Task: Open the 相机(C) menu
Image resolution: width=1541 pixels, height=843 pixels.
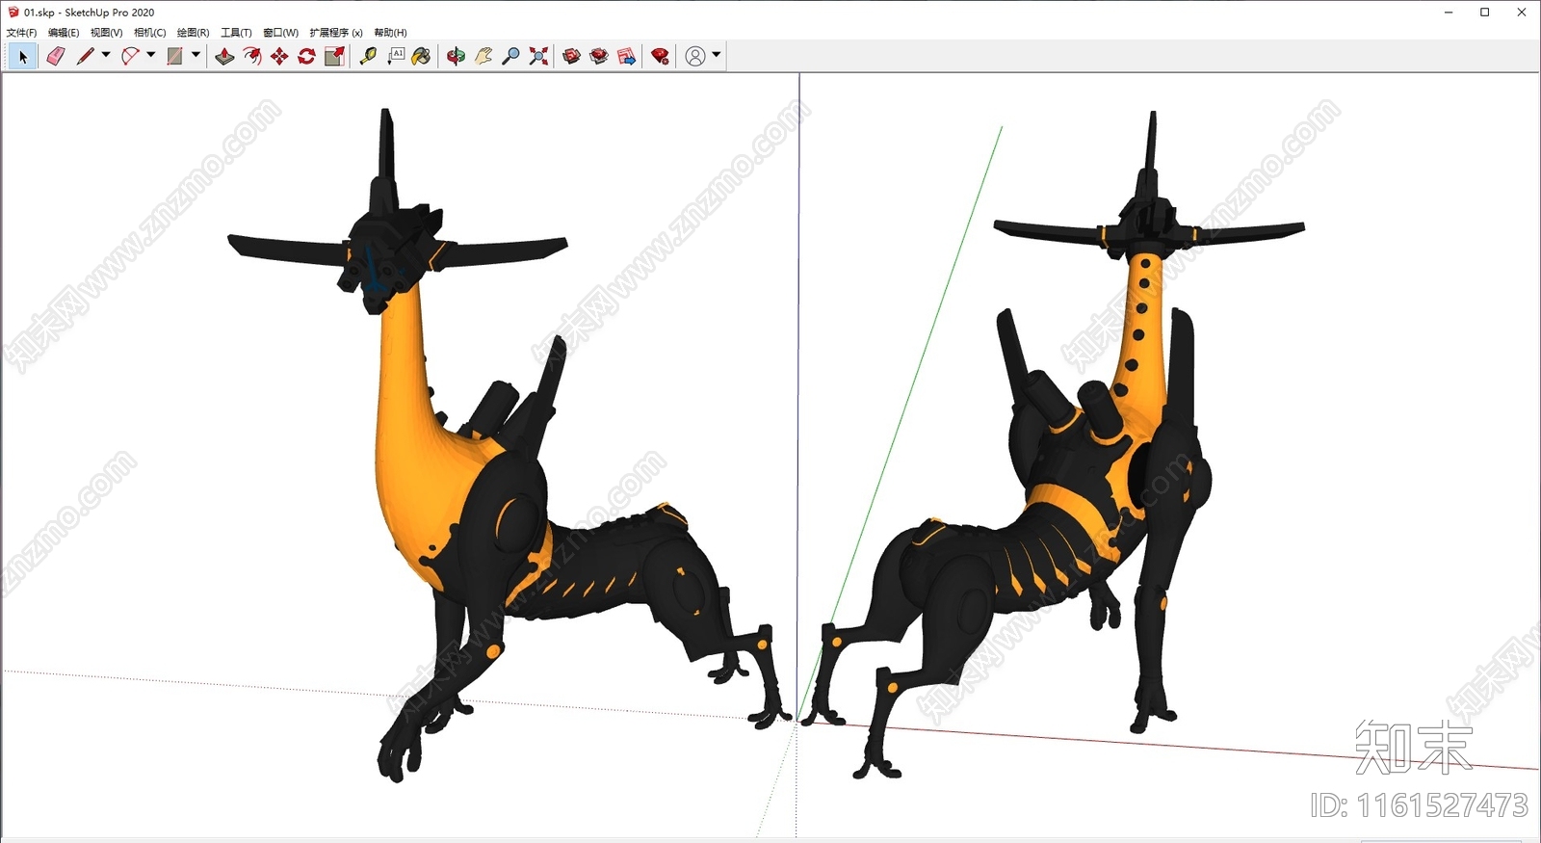Action: 149,33
